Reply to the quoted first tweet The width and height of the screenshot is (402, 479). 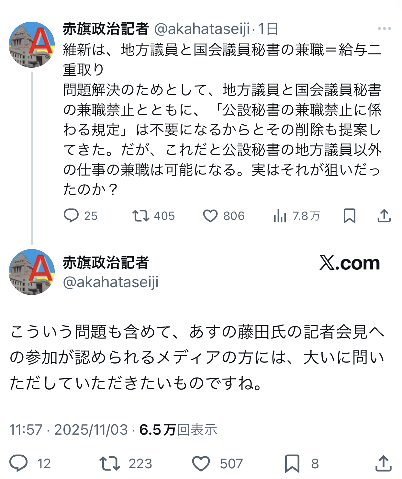(x=72, y=216)
